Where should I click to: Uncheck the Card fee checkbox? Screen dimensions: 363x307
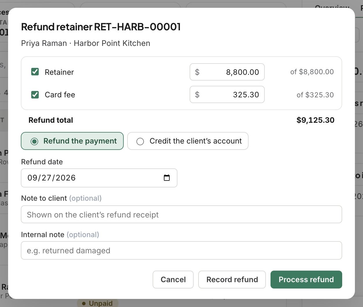tap(35, 94)
